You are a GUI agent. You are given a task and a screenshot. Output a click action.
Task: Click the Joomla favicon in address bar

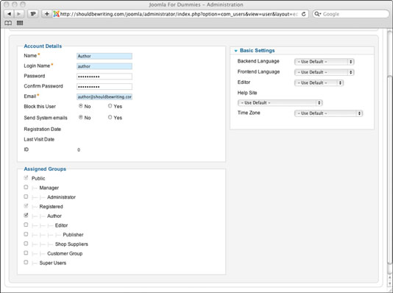click(x=57, y=14)
